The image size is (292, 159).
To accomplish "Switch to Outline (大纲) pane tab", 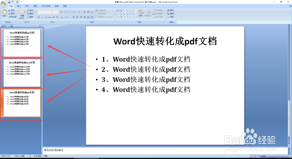I will pyautogui.click(x=11, y=26).
